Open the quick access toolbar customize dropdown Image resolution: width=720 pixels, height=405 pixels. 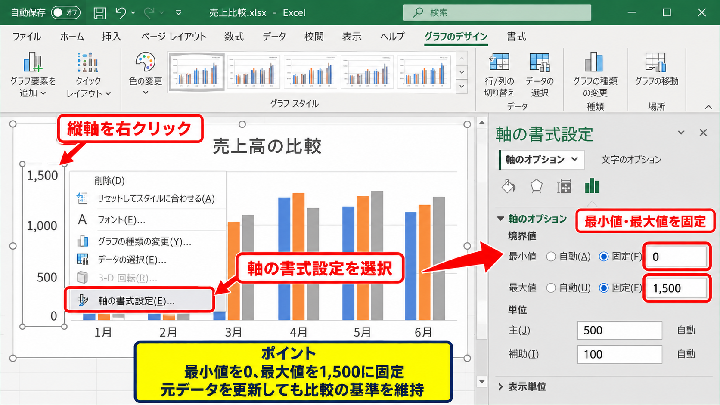178,13
